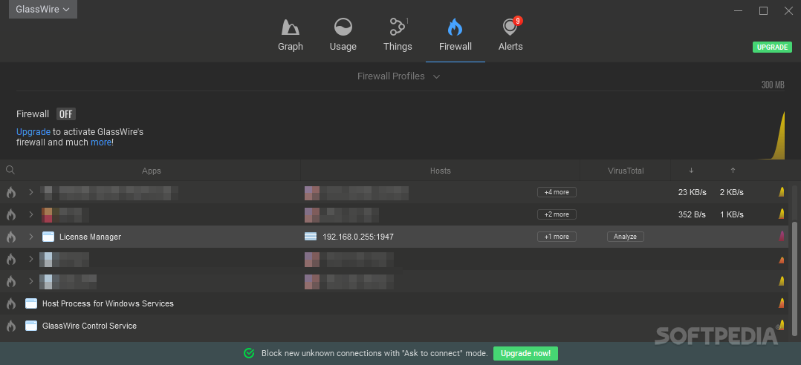Sort by the VirusTotal column header
The width and height of the screenshot is (801, 365).
[626, 171]
